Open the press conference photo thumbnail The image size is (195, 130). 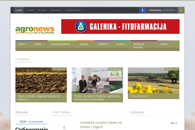point(97,80)
